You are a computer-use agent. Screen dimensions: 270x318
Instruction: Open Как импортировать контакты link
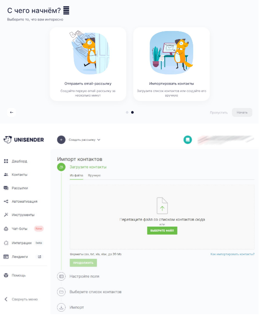point(232,254)
